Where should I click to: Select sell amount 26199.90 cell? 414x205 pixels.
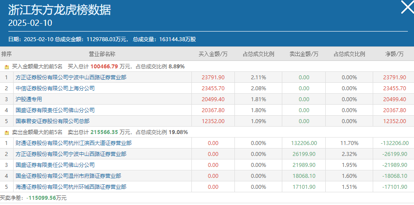pyautogui.click(x=304, y=154)
